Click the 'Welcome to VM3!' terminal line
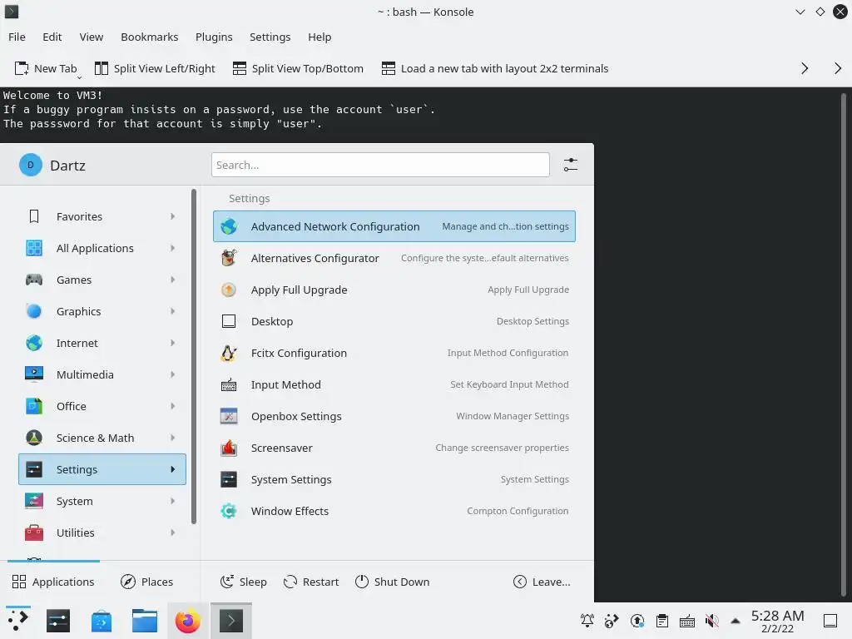Screen dimensions: 852x639 point(52,95)
